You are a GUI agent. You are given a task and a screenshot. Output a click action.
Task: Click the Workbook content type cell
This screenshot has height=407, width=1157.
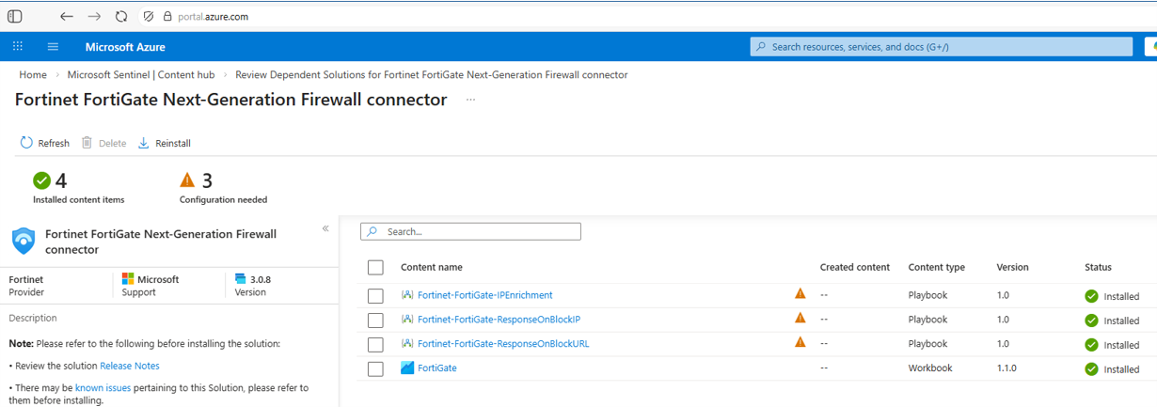pyautogui.click(x=930, y=368)
